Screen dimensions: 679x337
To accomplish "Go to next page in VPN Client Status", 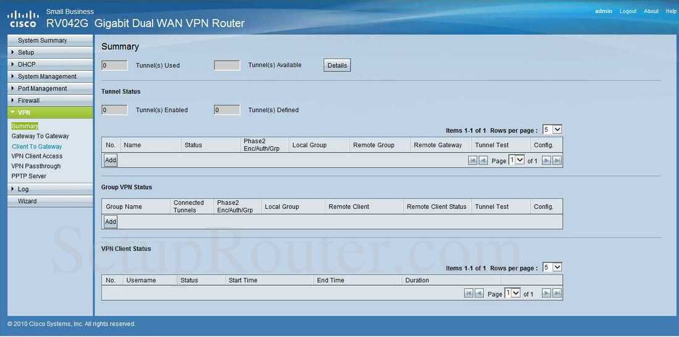I will point(546,293).
